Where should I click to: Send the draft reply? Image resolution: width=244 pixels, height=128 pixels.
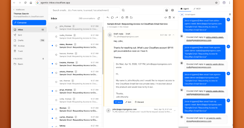118,102
